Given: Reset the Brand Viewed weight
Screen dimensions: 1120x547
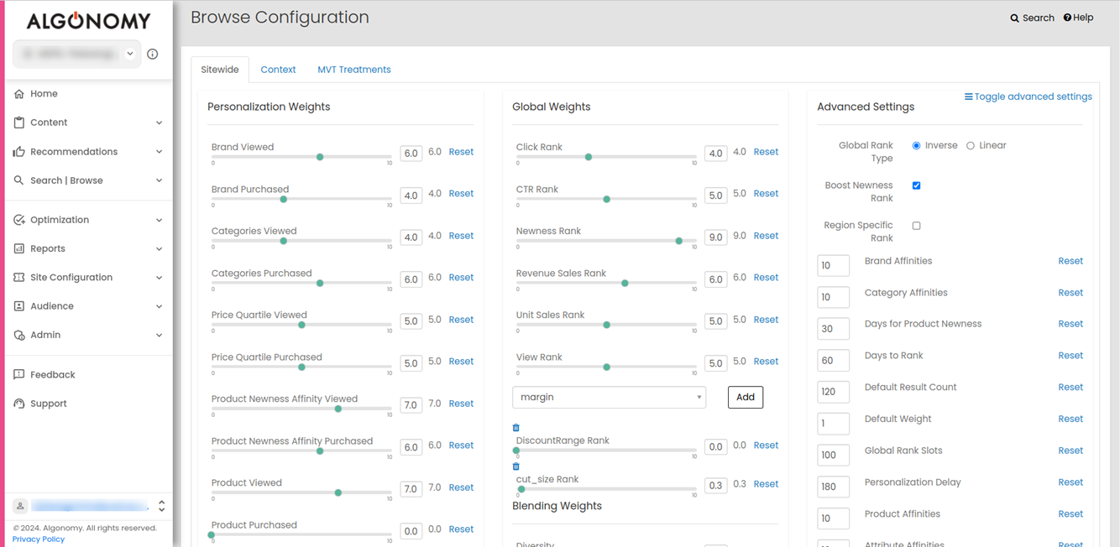Looking at the screenshot, I should tap(461, 152).
